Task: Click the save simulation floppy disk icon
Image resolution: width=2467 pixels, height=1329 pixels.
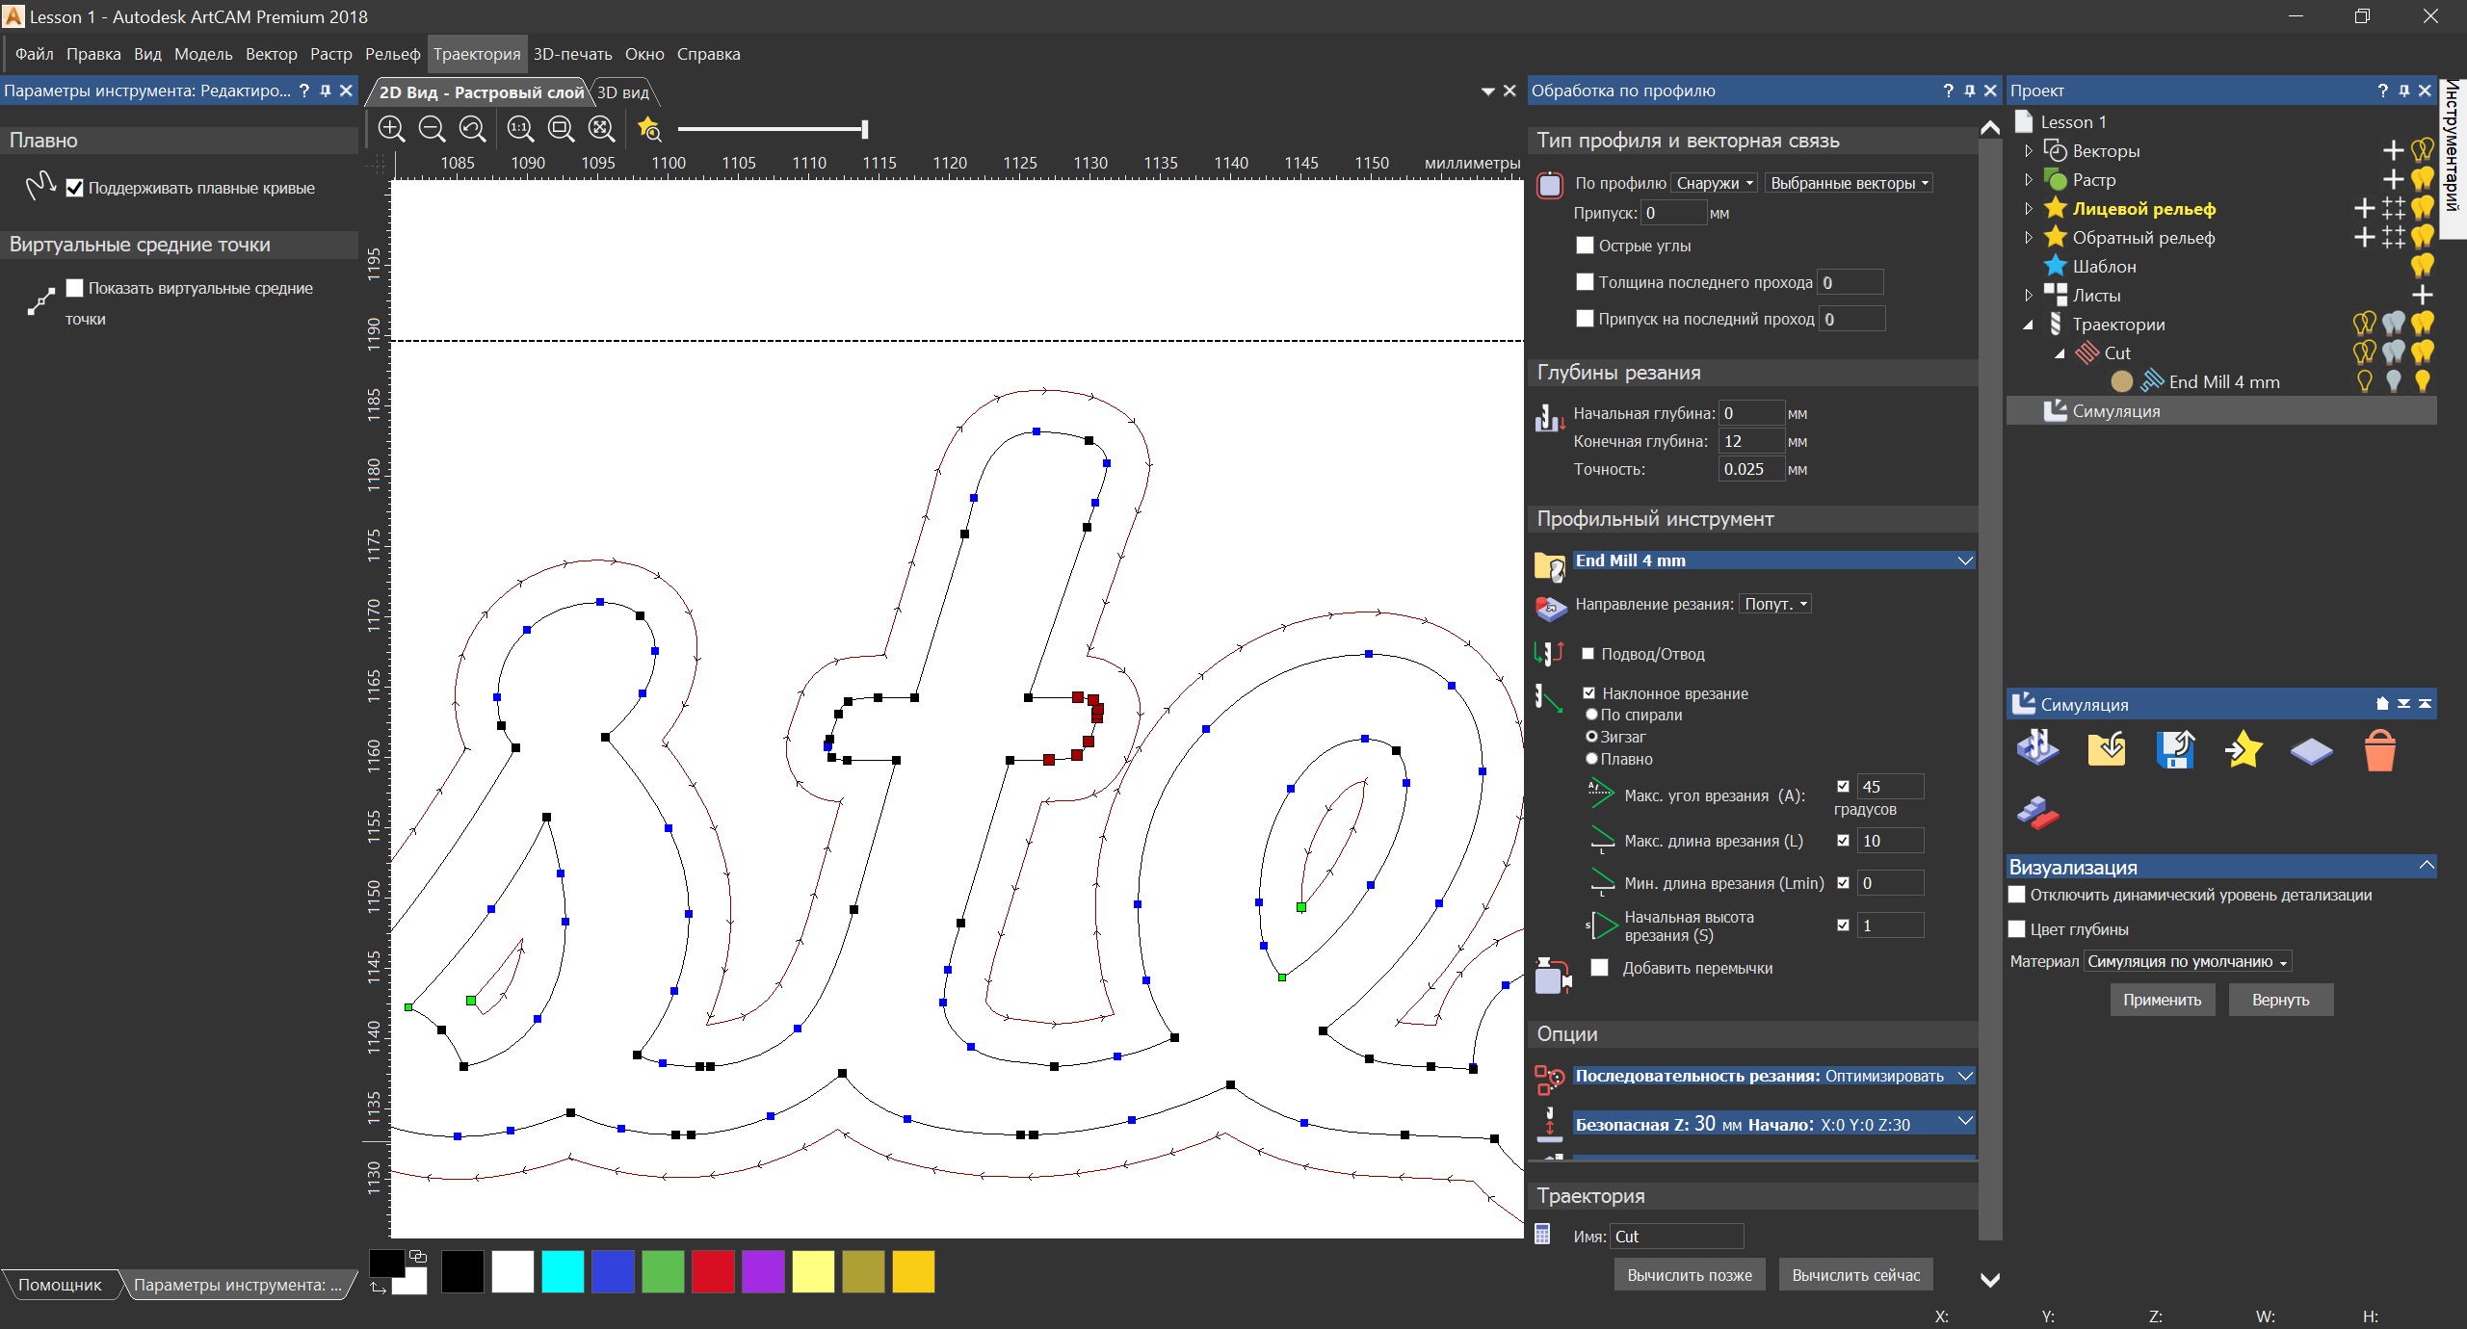Action: pos(2175,750)
